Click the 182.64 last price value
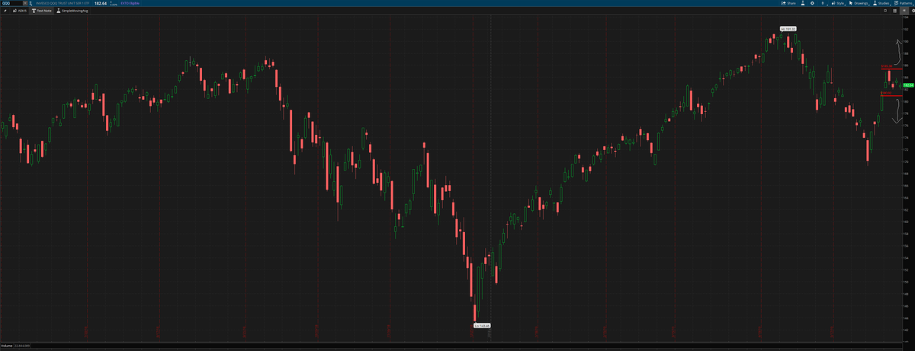The width and height of the screenshot is (915, 351). coord(101,3)
